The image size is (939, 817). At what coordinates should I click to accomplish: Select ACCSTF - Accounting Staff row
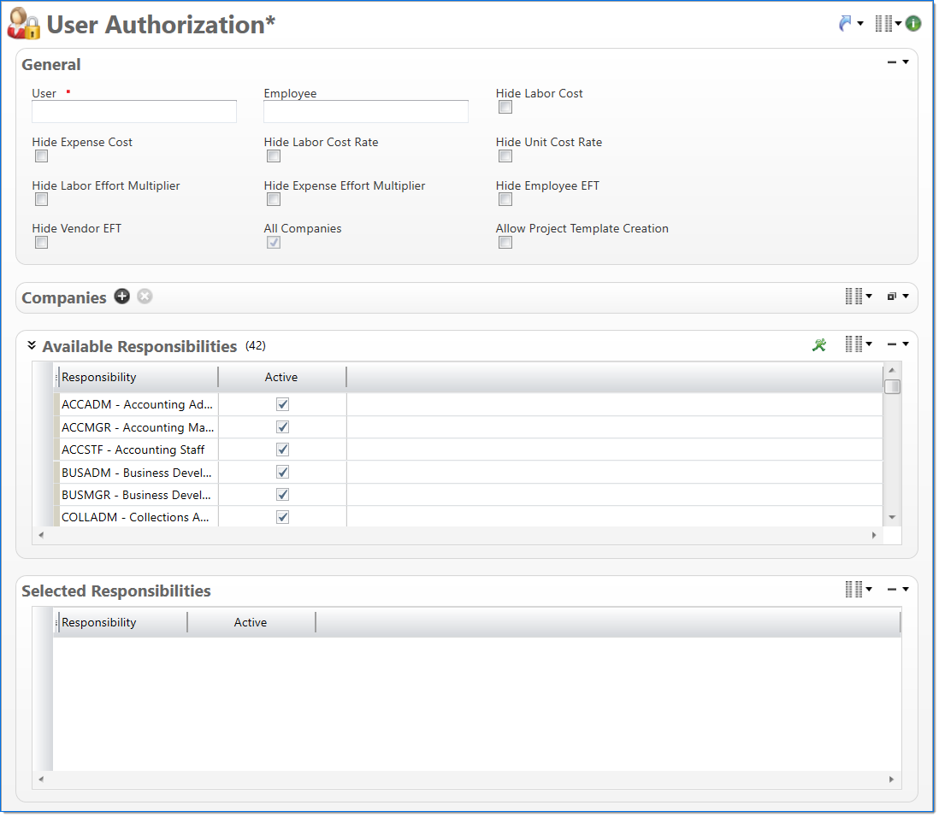coord(137,450)
